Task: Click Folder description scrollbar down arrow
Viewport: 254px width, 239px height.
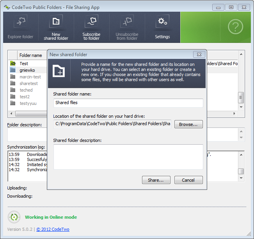Action: [241, 138]
